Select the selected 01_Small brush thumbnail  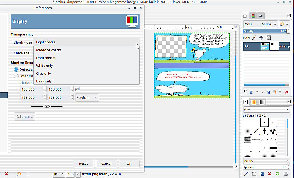click(264, 122)
